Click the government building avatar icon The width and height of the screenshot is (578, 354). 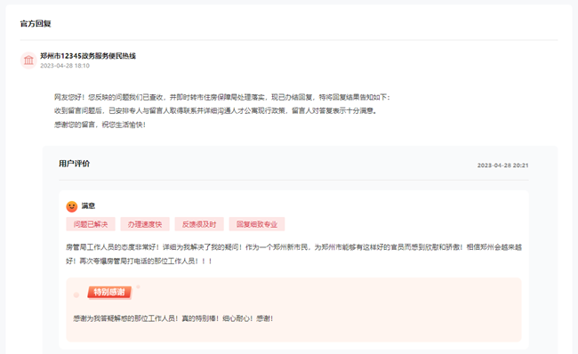pyautogui.click(x=28, y=60)
